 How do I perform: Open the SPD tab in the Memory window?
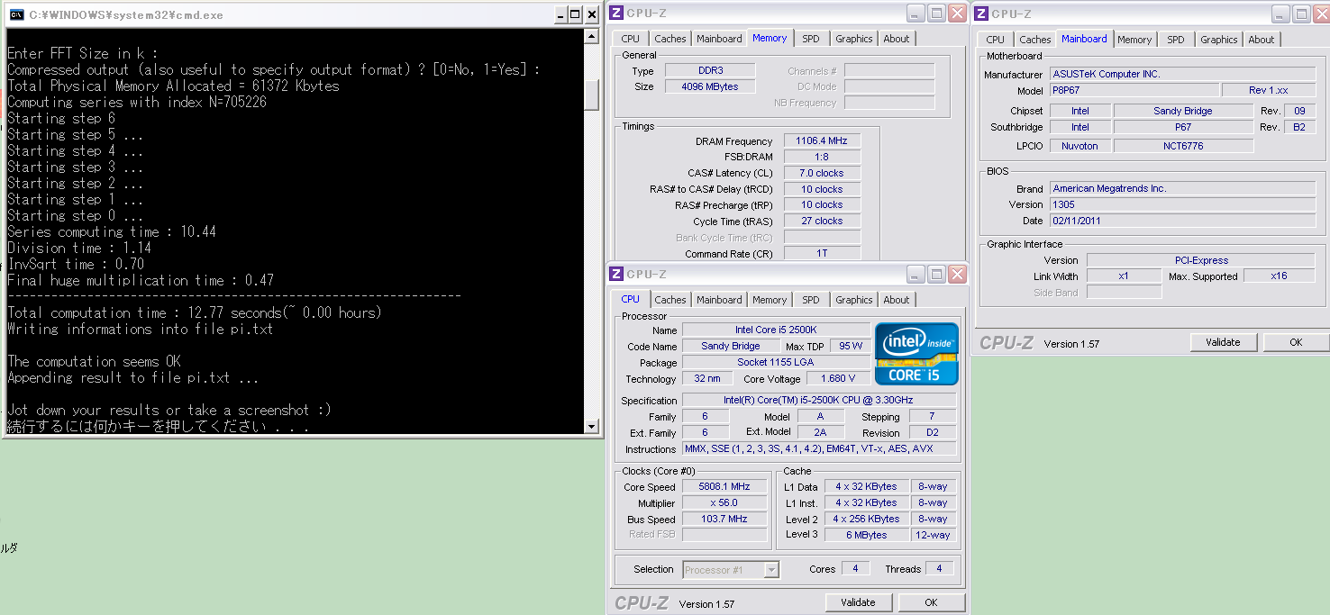click(811, 39)
